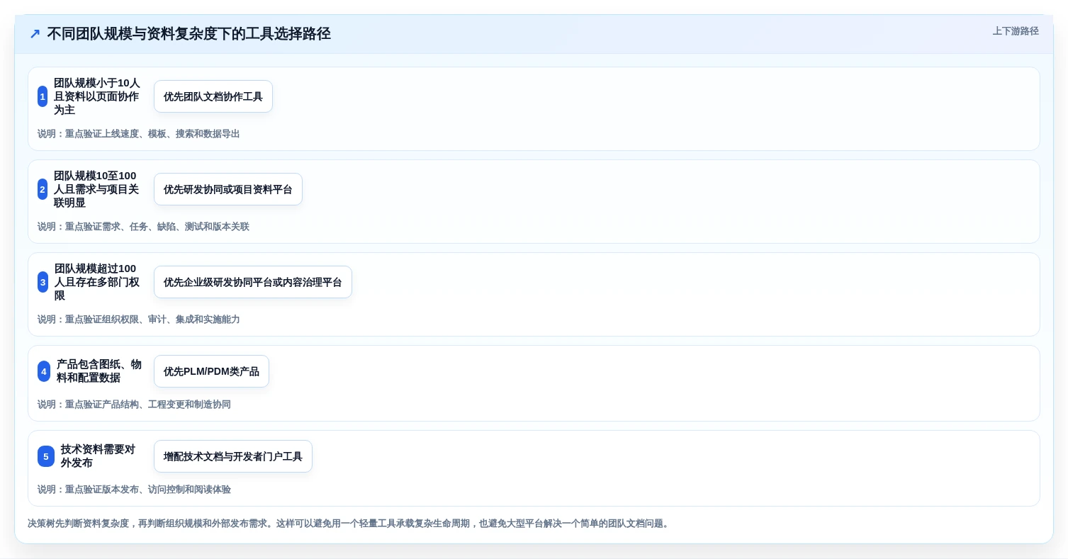This screenshot has height=559, width=1068.
Task: Click step number badge 4
Action: [44, 371]
